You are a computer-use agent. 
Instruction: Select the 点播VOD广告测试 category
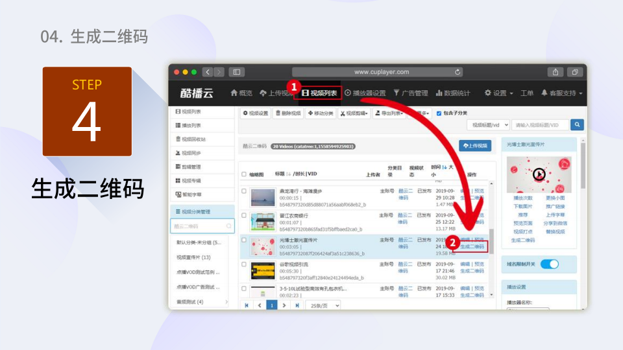(x=199, y=287)
